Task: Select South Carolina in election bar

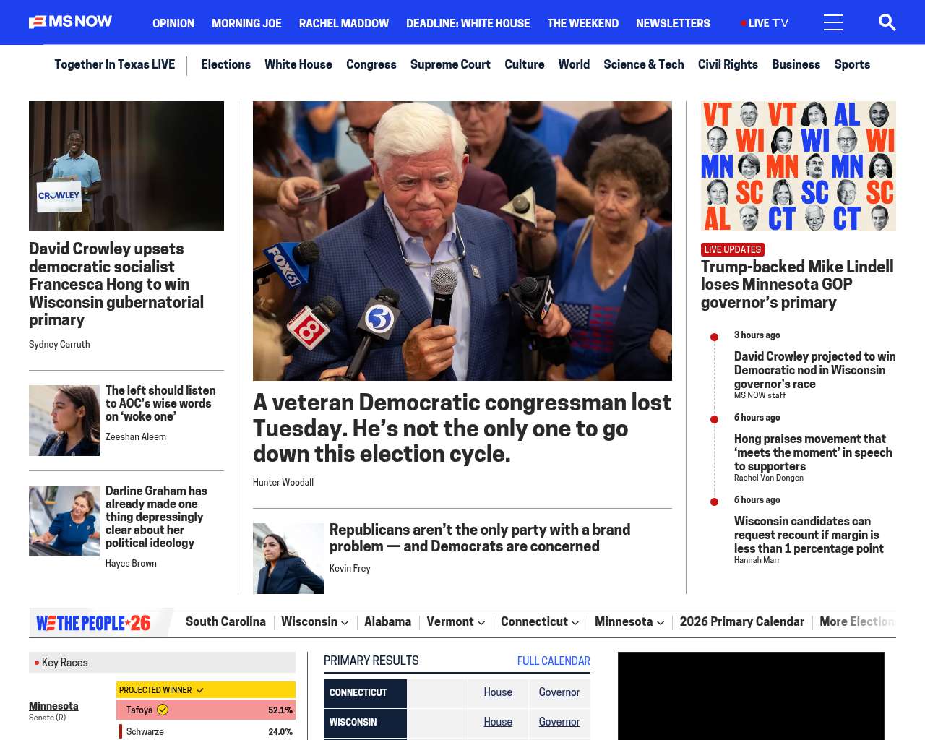Action: (x=225, y=622)
